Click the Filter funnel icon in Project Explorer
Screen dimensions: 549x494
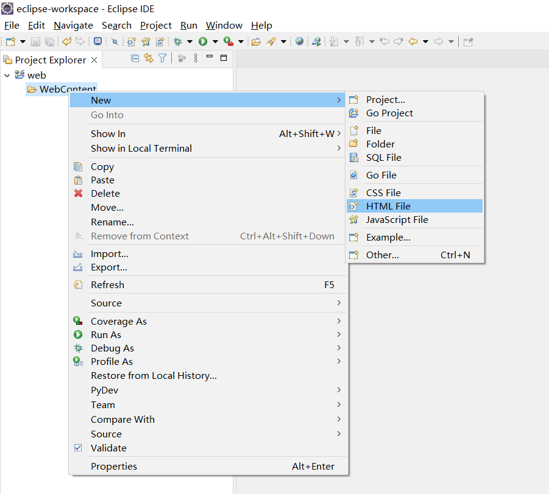pos(163,58)
